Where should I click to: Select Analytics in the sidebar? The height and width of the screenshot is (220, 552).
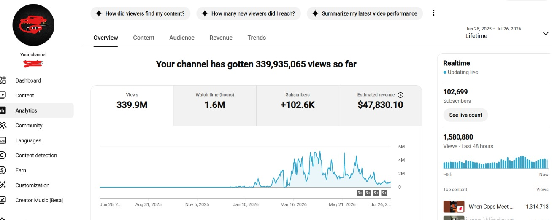26,110
